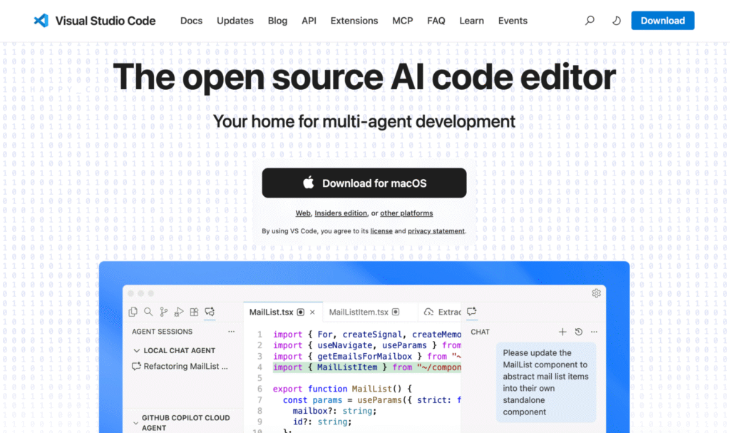This screenshot has height=433, width=730.
Task: Open the MCP navigation item
Action: click(x=402, y=21)
